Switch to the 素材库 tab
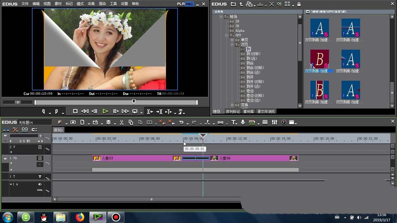 pyautogui.click(x=248, y=111)
